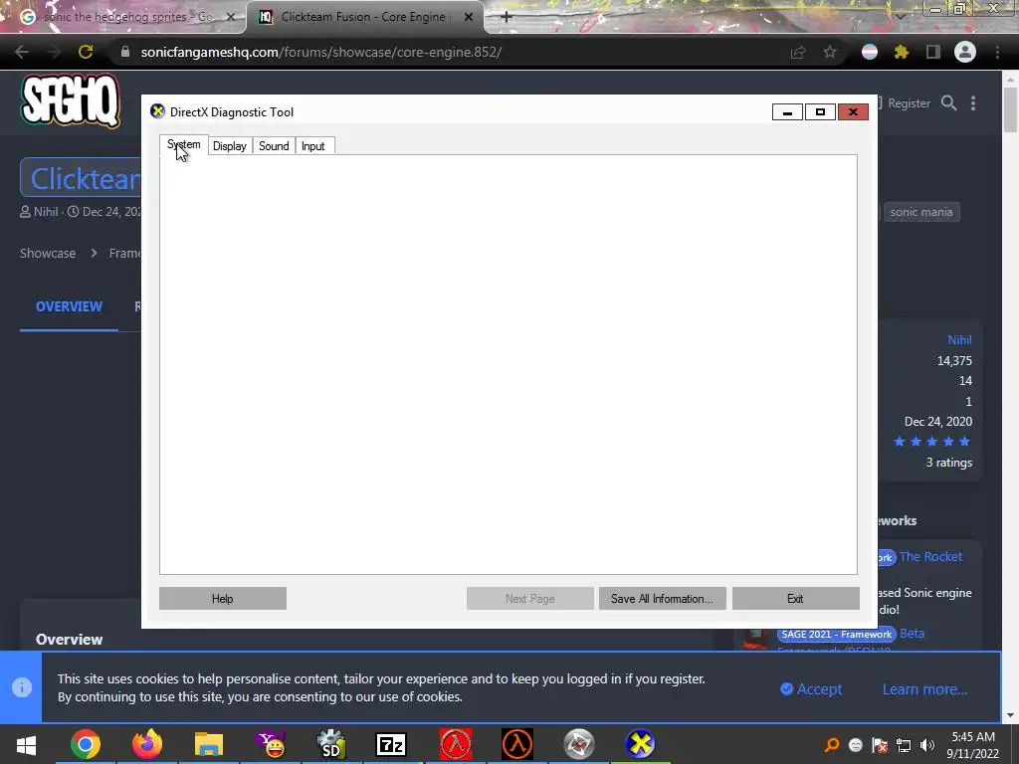Open the SD gear taskbar icon

(x=331, y=745)
